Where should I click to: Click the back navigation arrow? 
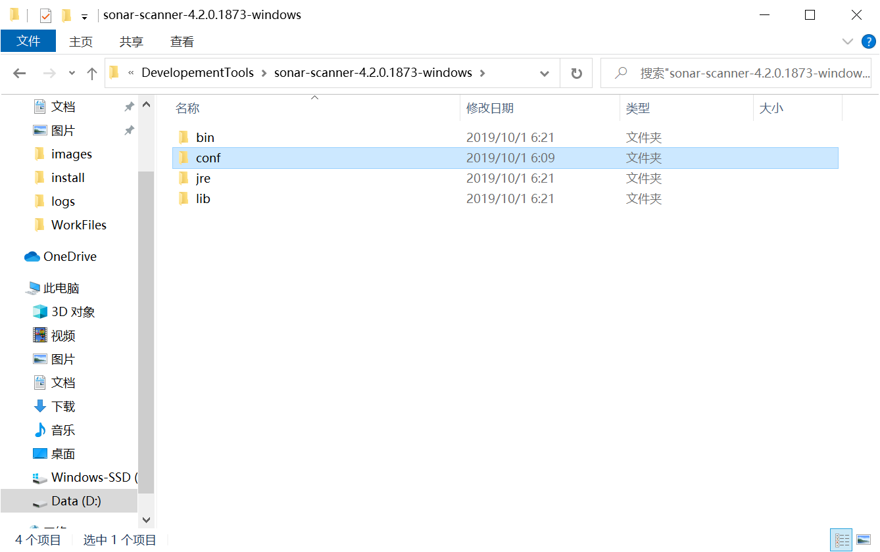(x=19, y=73)
